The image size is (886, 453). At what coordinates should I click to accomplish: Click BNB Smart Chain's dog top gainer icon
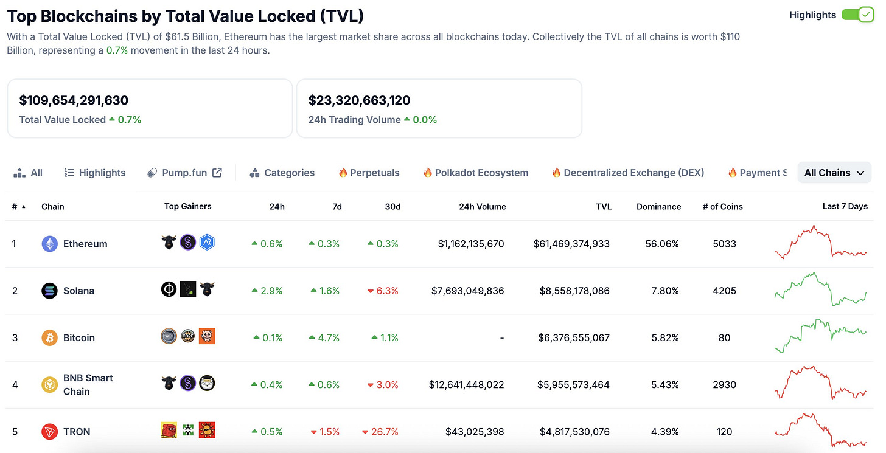208,383
